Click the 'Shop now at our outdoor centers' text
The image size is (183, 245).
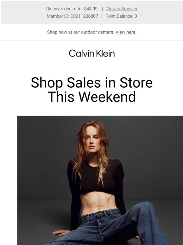pyautogui.click(x=81, y=32)
